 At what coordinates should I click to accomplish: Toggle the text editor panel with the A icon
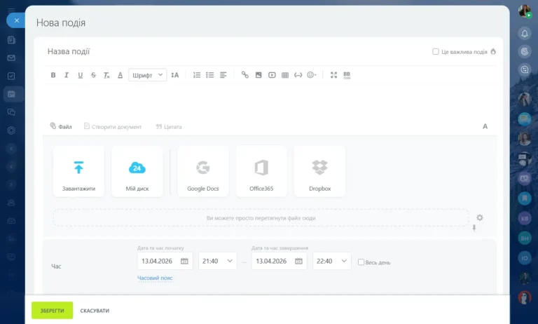485,126
